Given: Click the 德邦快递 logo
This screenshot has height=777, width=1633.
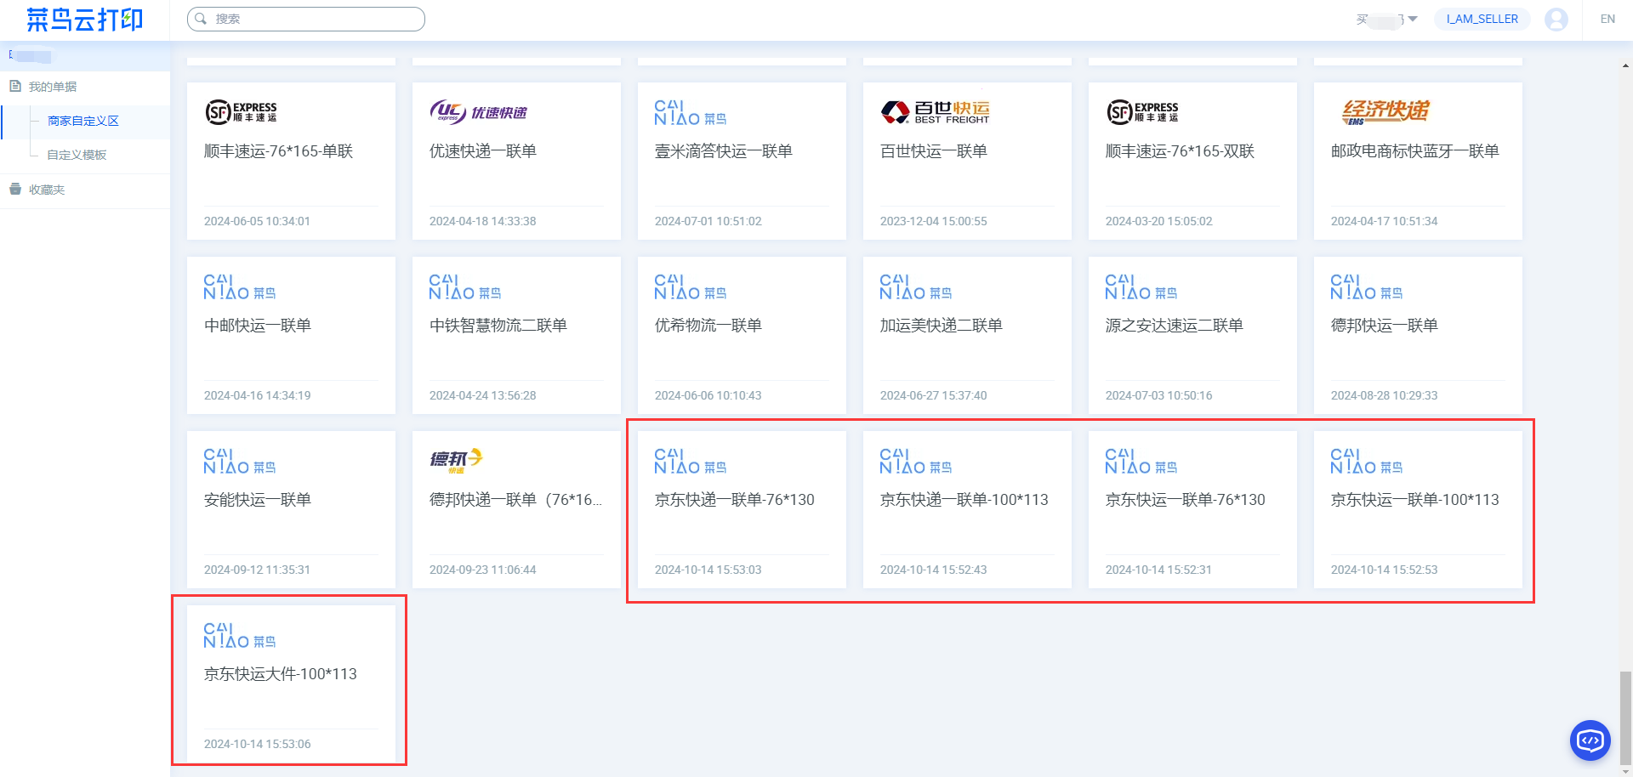Looking at the screenshot, I should 457,460.
